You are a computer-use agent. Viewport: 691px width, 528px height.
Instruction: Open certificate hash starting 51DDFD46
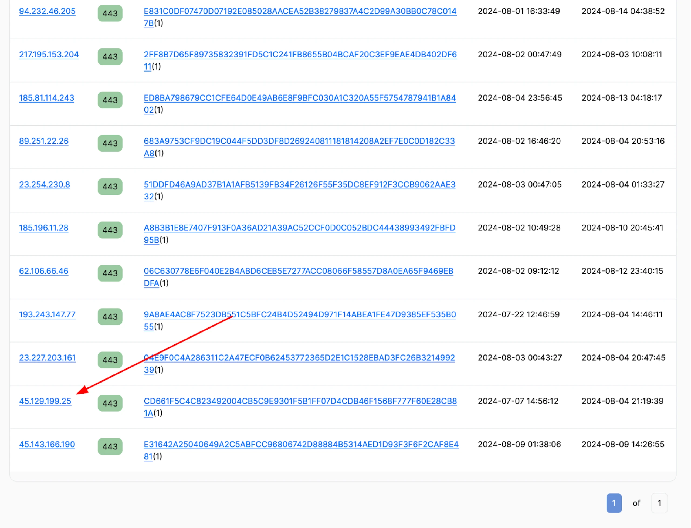299,191
